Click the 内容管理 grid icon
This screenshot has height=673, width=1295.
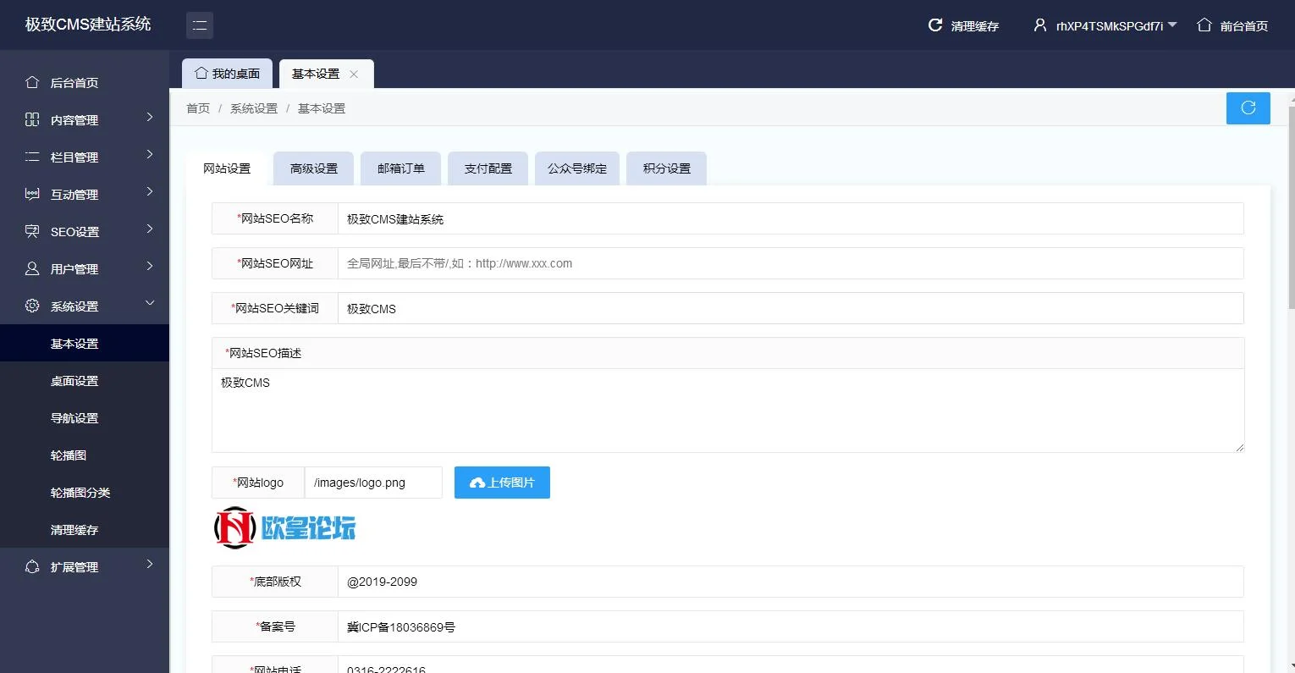[x=32, y=120]
